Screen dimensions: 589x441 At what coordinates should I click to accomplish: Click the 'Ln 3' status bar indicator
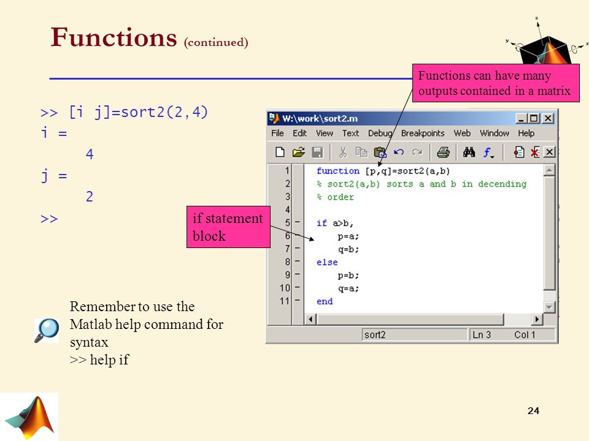(482, 334)
